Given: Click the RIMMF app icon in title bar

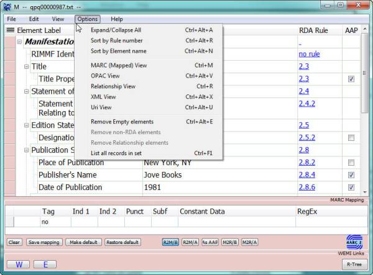Looking at the screenshot, I should coord(7,7).
